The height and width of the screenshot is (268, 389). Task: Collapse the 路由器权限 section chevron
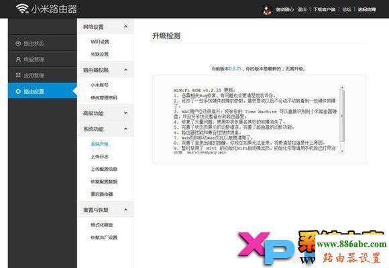pyautogui.click(x=126, y=70)
